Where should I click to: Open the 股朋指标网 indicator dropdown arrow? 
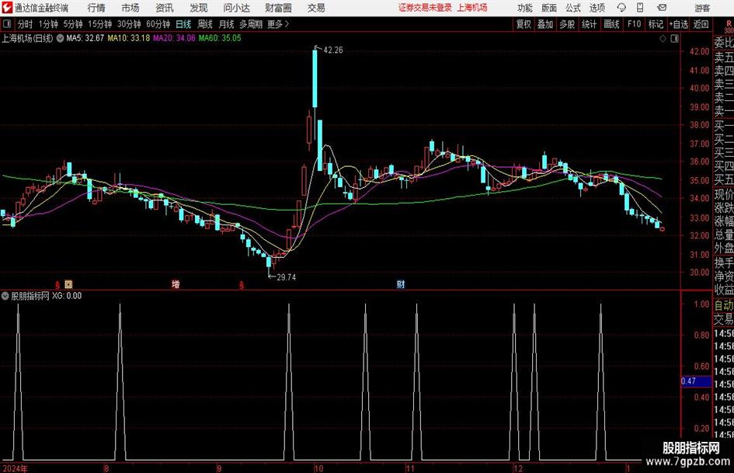point(5,296)
